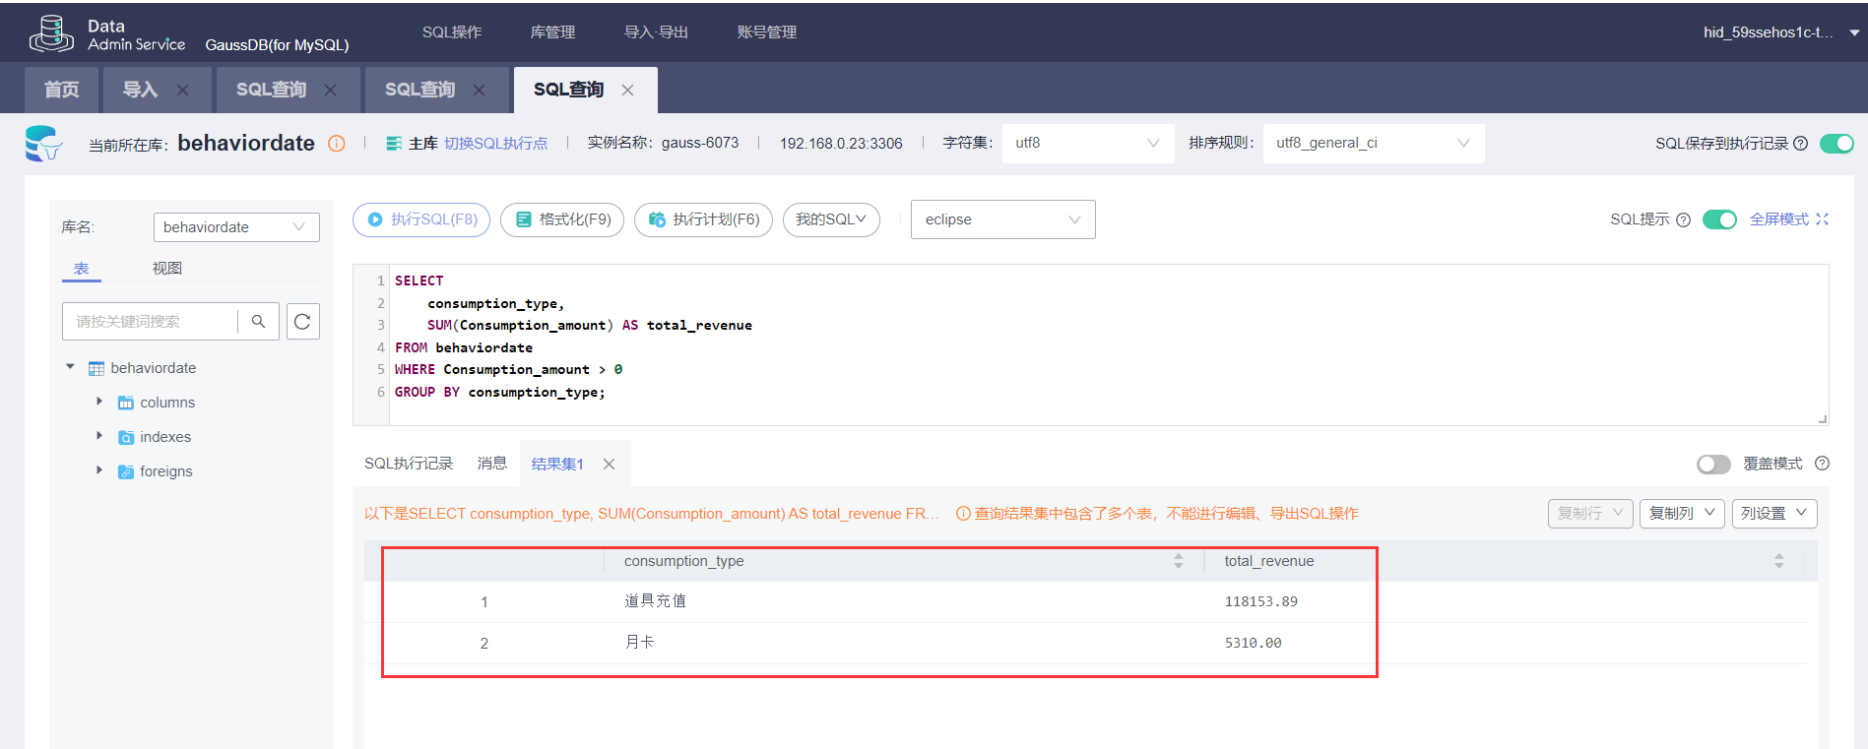Click the 全屏模式 link

click(1788, 219)
